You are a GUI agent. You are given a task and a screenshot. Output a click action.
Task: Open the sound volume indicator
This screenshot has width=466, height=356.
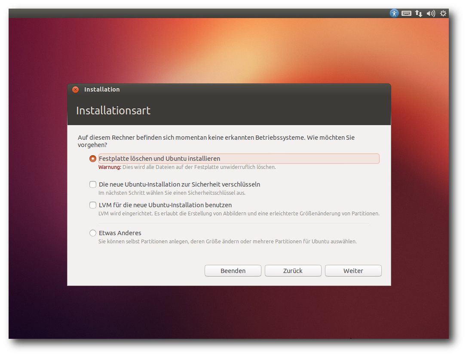click(431, 13)
